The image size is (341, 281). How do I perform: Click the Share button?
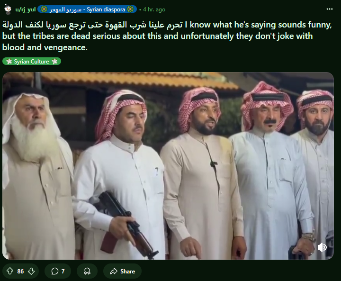tap(123, 271)
